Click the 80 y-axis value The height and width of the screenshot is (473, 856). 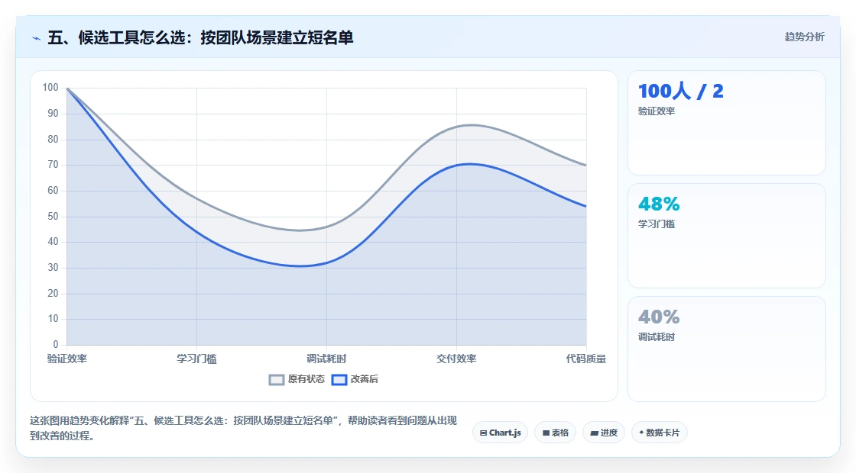tap(53, 139)
